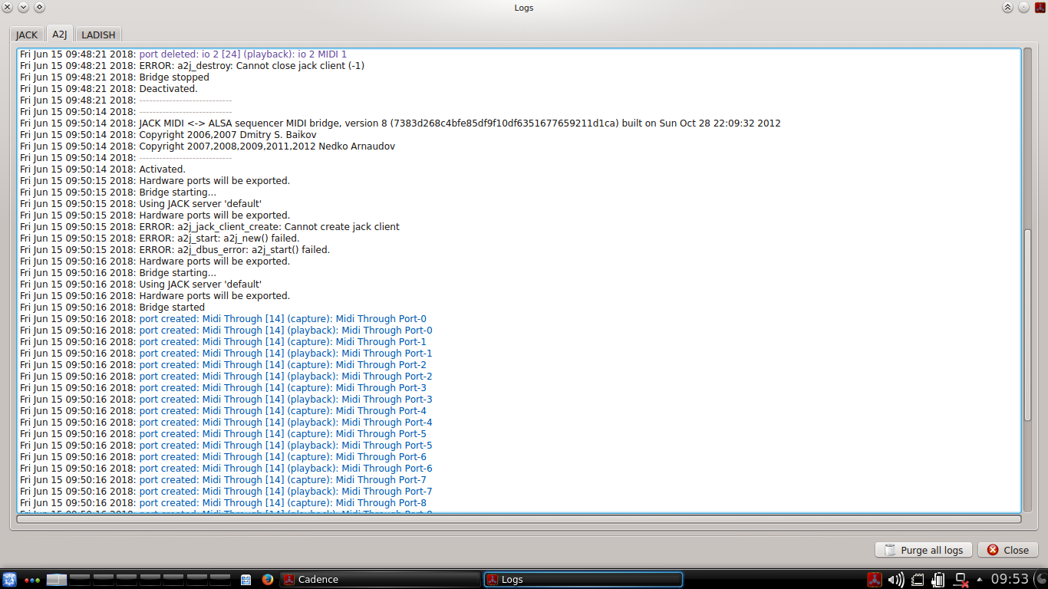Click the 'a2j_dbus_error: a2j_start() failed.' line

[175, 250]
